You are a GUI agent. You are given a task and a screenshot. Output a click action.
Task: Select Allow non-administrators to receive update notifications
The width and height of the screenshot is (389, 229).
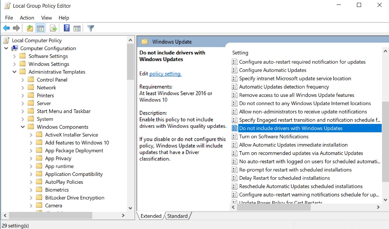coord(303,112)
